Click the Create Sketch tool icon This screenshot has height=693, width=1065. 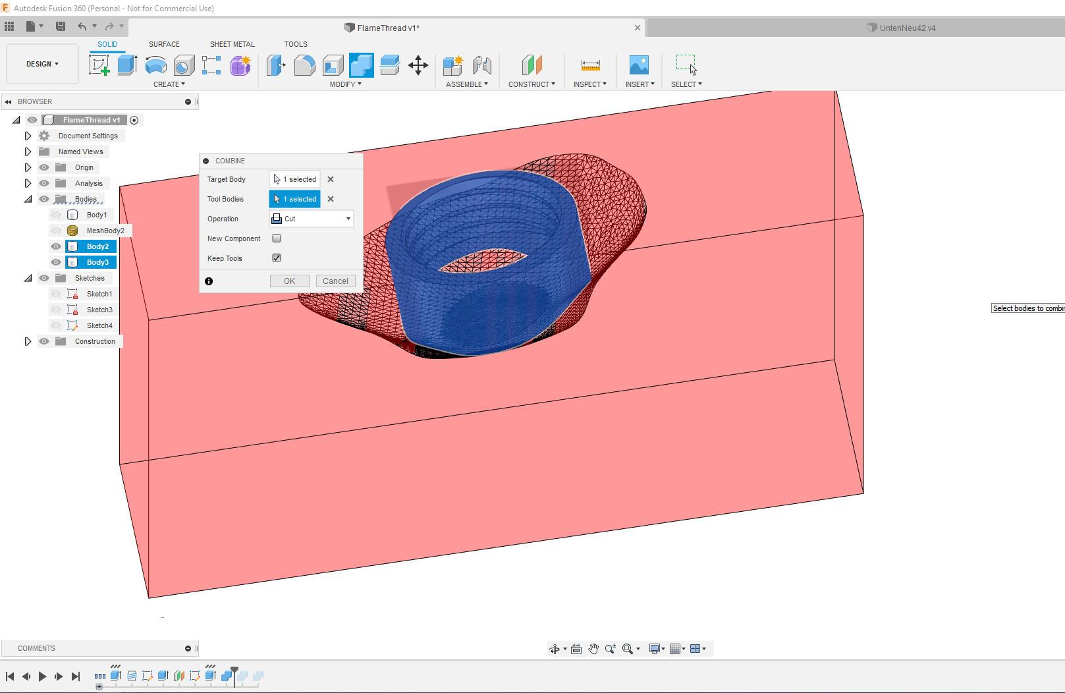coord(99,65)
